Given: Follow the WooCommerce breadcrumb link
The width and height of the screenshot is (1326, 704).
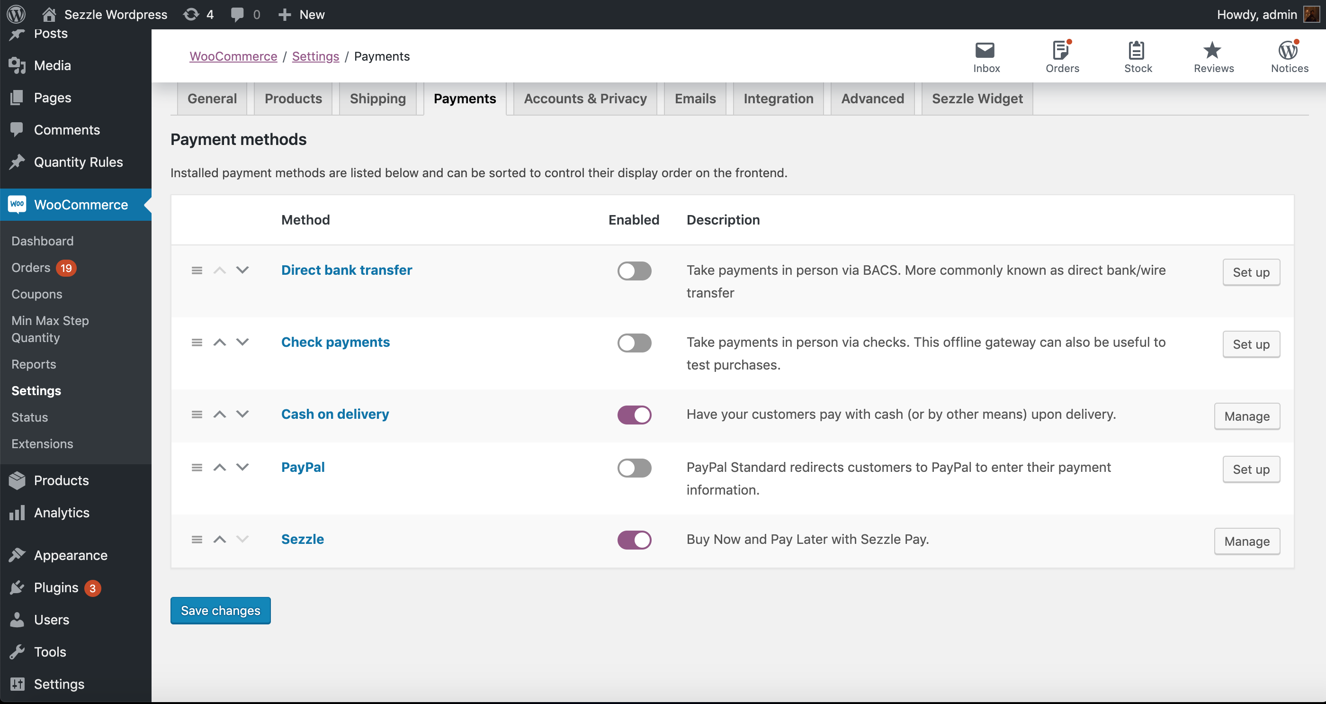Looking at the screenshot, I should pos(233,57).
